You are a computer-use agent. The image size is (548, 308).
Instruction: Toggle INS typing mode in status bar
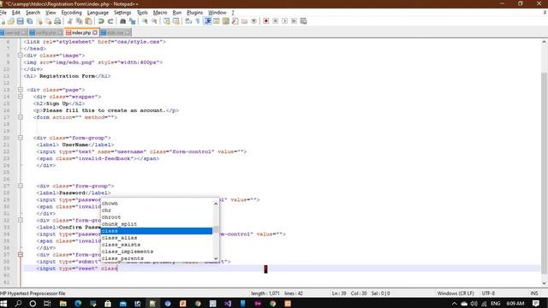(x=534, y=293)
